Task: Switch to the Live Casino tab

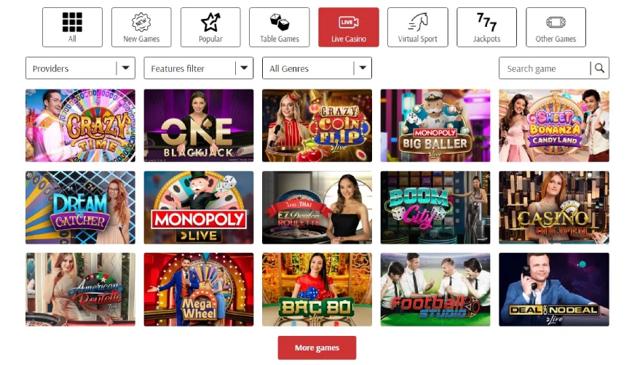Action: (349, 27)
